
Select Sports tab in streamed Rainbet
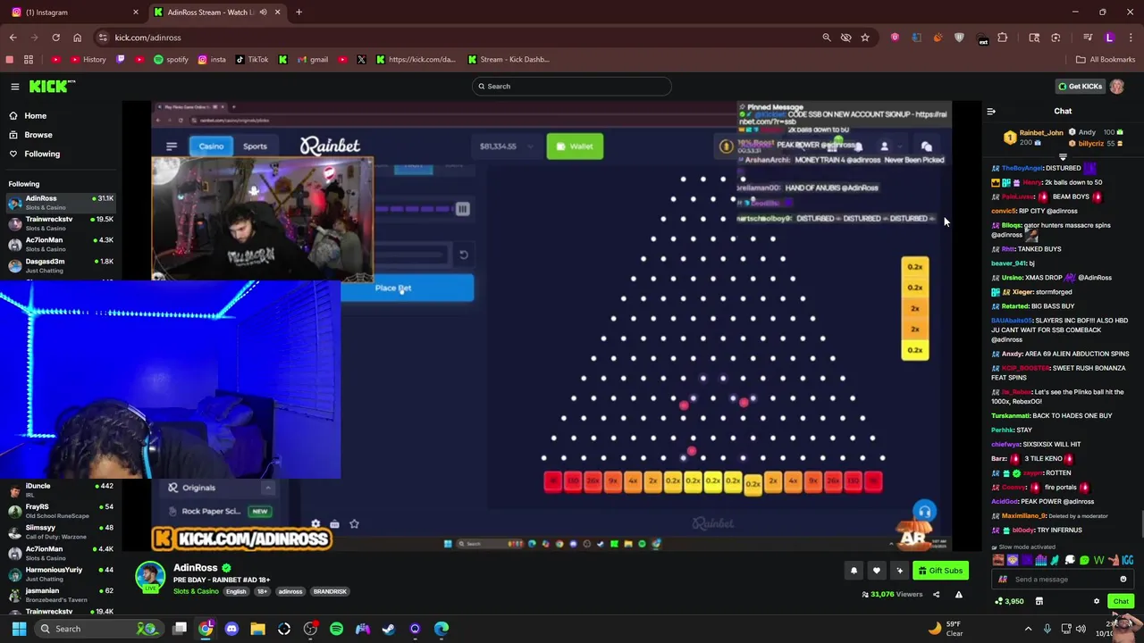pos(255,146)
